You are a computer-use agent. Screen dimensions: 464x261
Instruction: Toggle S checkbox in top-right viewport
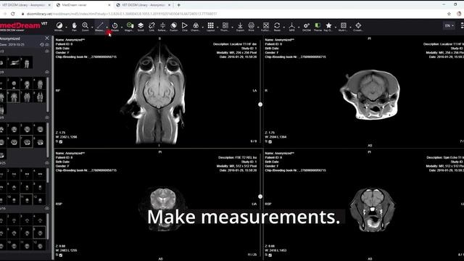click(270, 142)
